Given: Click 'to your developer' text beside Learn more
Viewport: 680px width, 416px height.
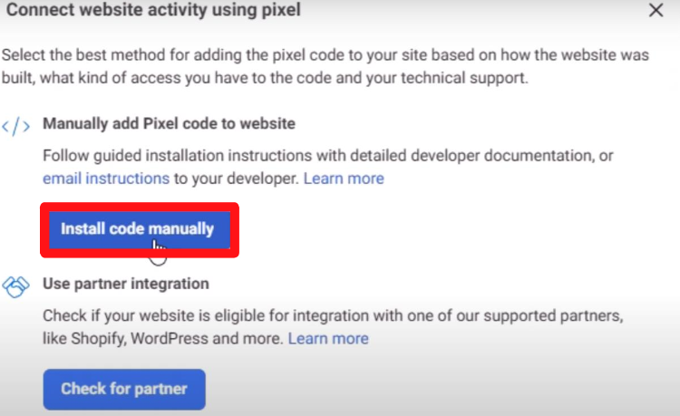Looking at the screenshot, I should (x=235, y=179).
